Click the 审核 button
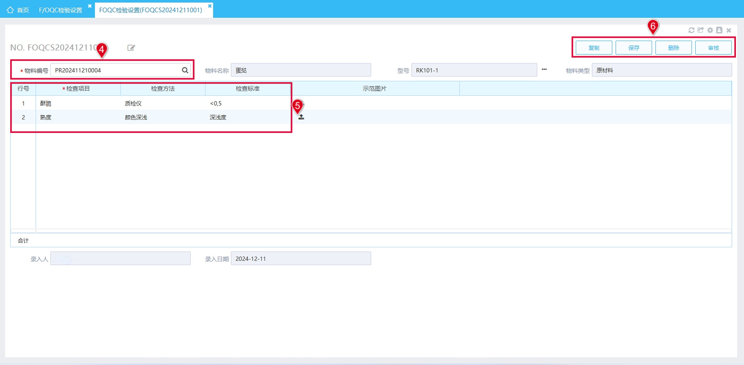744x365 pixels. [713, 48]
